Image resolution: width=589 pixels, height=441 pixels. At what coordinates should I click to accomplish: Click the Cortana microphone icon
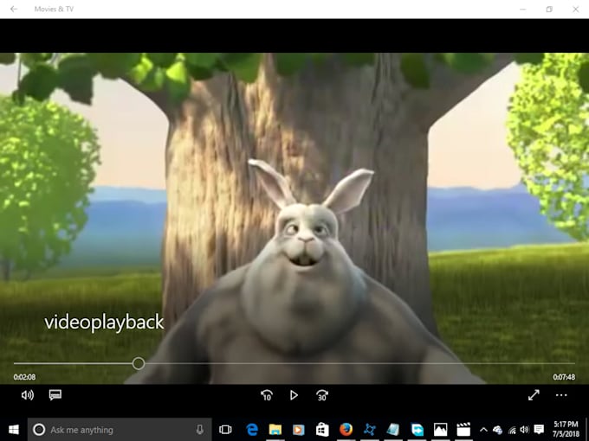(x=200, y=430)
